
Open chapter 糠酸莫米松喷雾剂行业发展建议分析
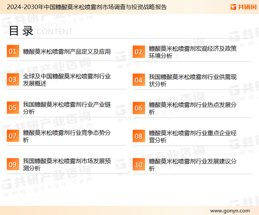pyautogui.click(x=193, y=165)
